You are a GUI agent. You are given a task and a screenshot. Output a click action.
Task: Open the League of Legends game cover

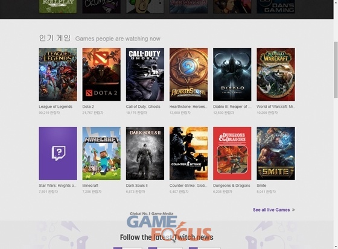(58, 75)
